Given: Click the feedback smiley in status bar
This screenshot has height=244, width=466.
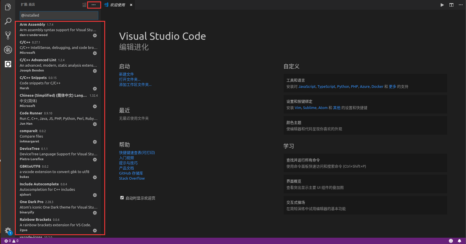Looking at the screenshot, I should (x=451, y=241).
